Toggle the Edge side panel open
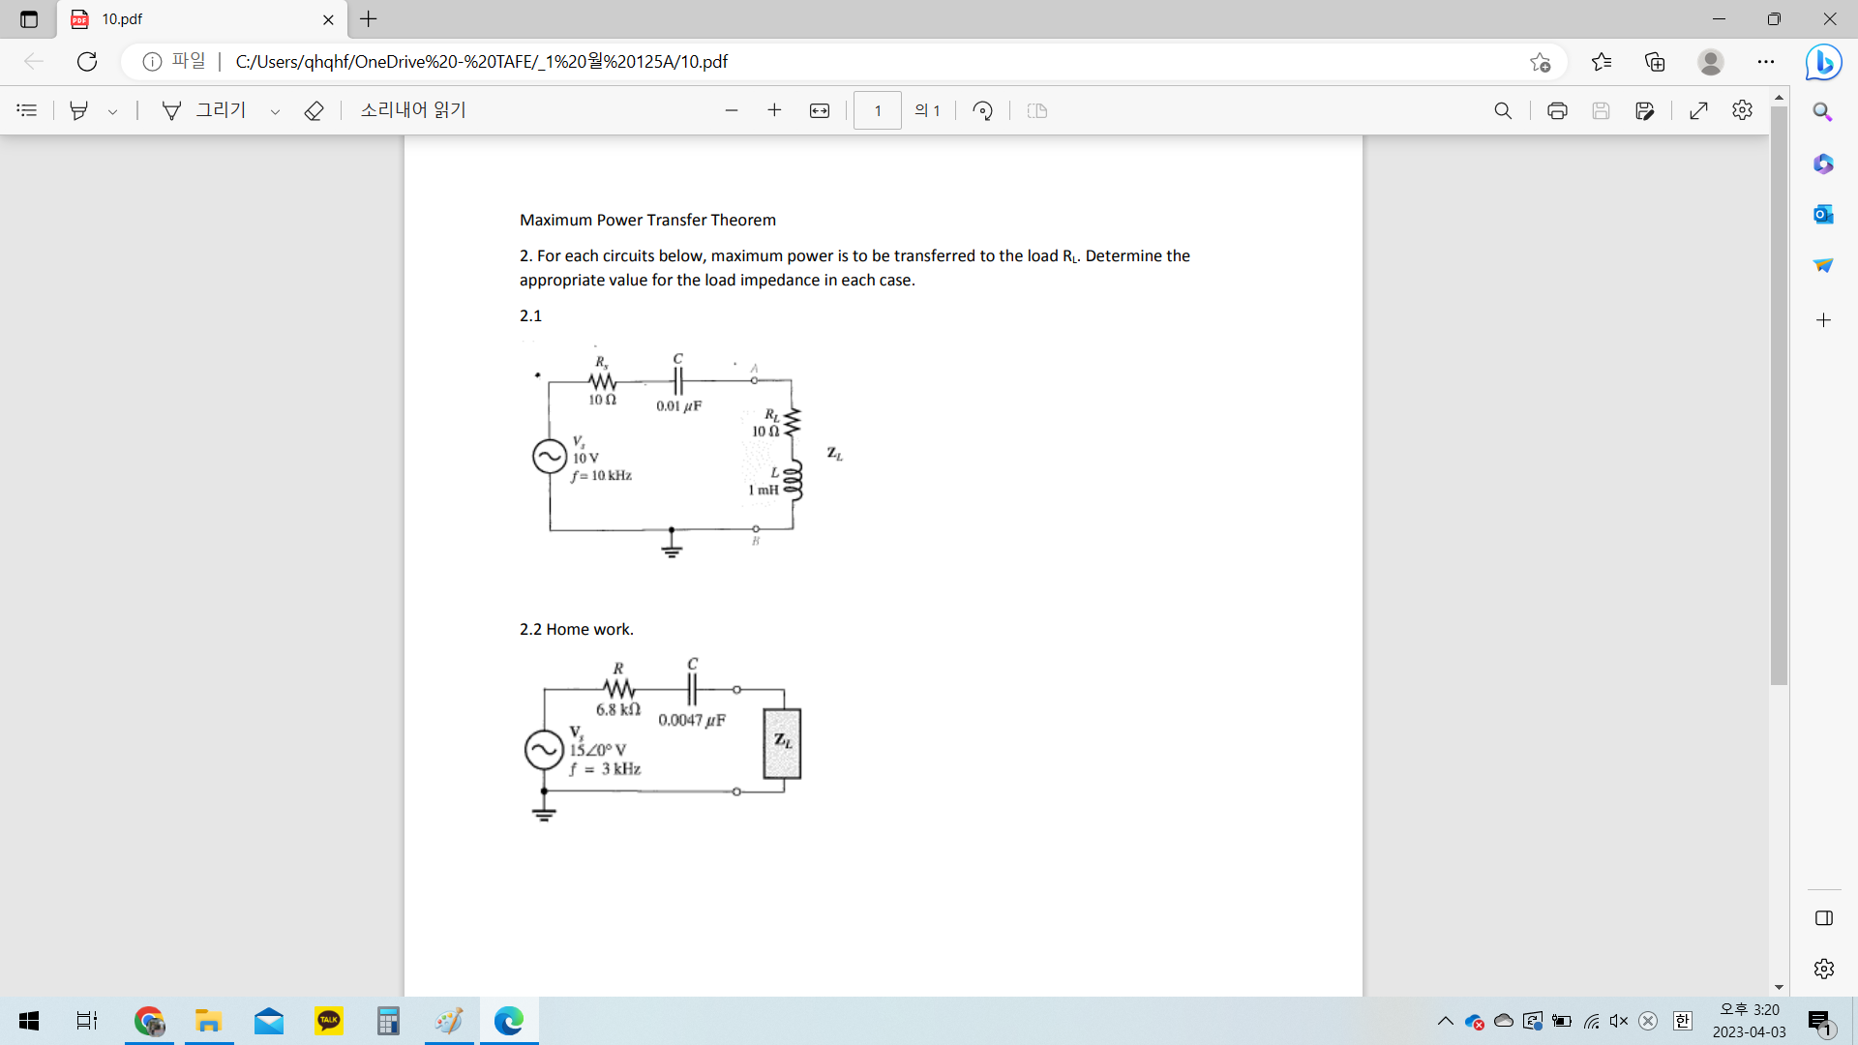This screenshot has height=1045, width=1858. [1823, 918]
